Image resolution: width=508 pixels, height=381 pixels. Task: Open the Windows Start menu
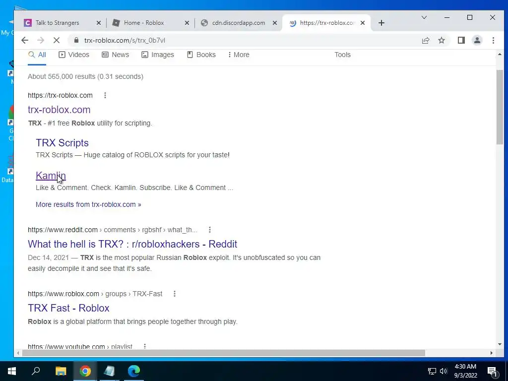[x=12, y=371]
